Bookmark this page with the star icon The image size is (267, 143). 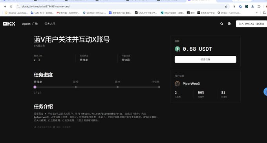226,6
